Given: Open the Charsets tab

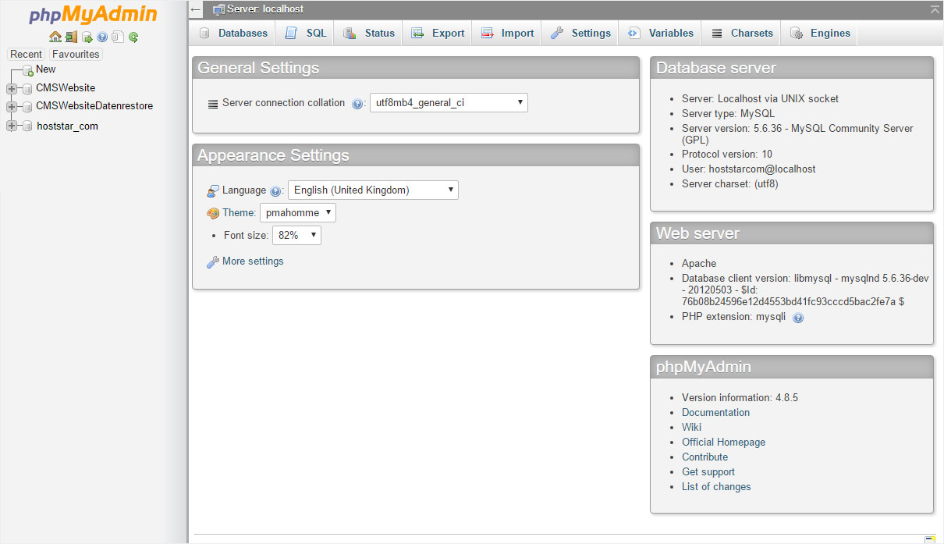Looking at the screenshot, I should (742, 33).
